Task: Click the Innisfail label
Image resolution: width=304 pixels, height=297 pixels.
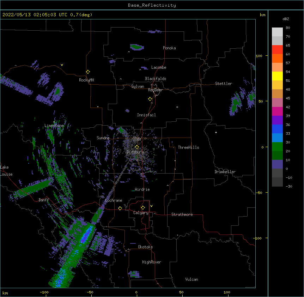Action: 146,115
